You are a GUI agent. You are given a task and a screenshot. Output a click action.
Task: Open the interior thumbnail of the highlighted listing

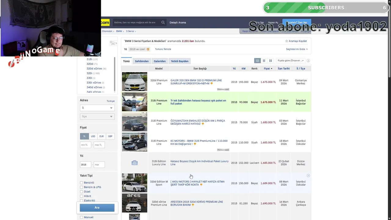click(134, 102)
